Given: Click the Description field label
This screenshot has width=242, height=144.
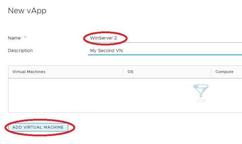Looking at the screenshot, I should [x=20, y=51].
